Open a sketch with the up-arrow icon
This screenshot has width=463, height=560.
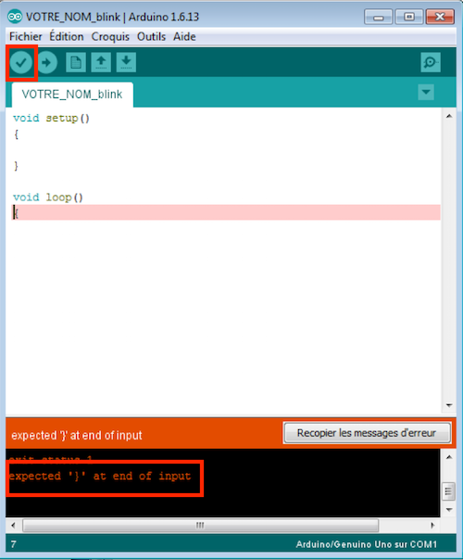click(101, 63)
